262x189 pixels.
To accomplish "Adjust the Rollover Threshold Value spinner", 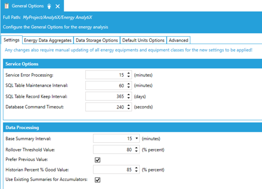I will 137,150.
